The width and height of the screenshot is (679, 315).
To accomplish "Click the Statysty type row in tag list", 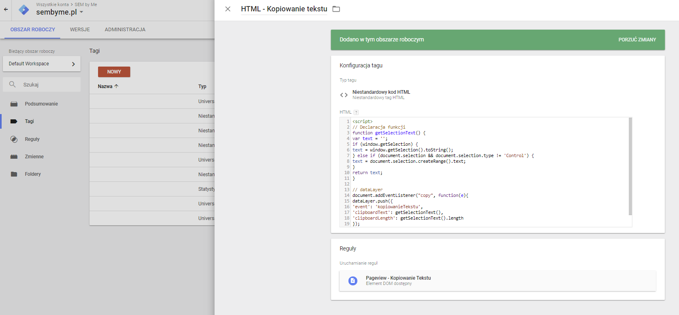I will click(x=152, y=189).
